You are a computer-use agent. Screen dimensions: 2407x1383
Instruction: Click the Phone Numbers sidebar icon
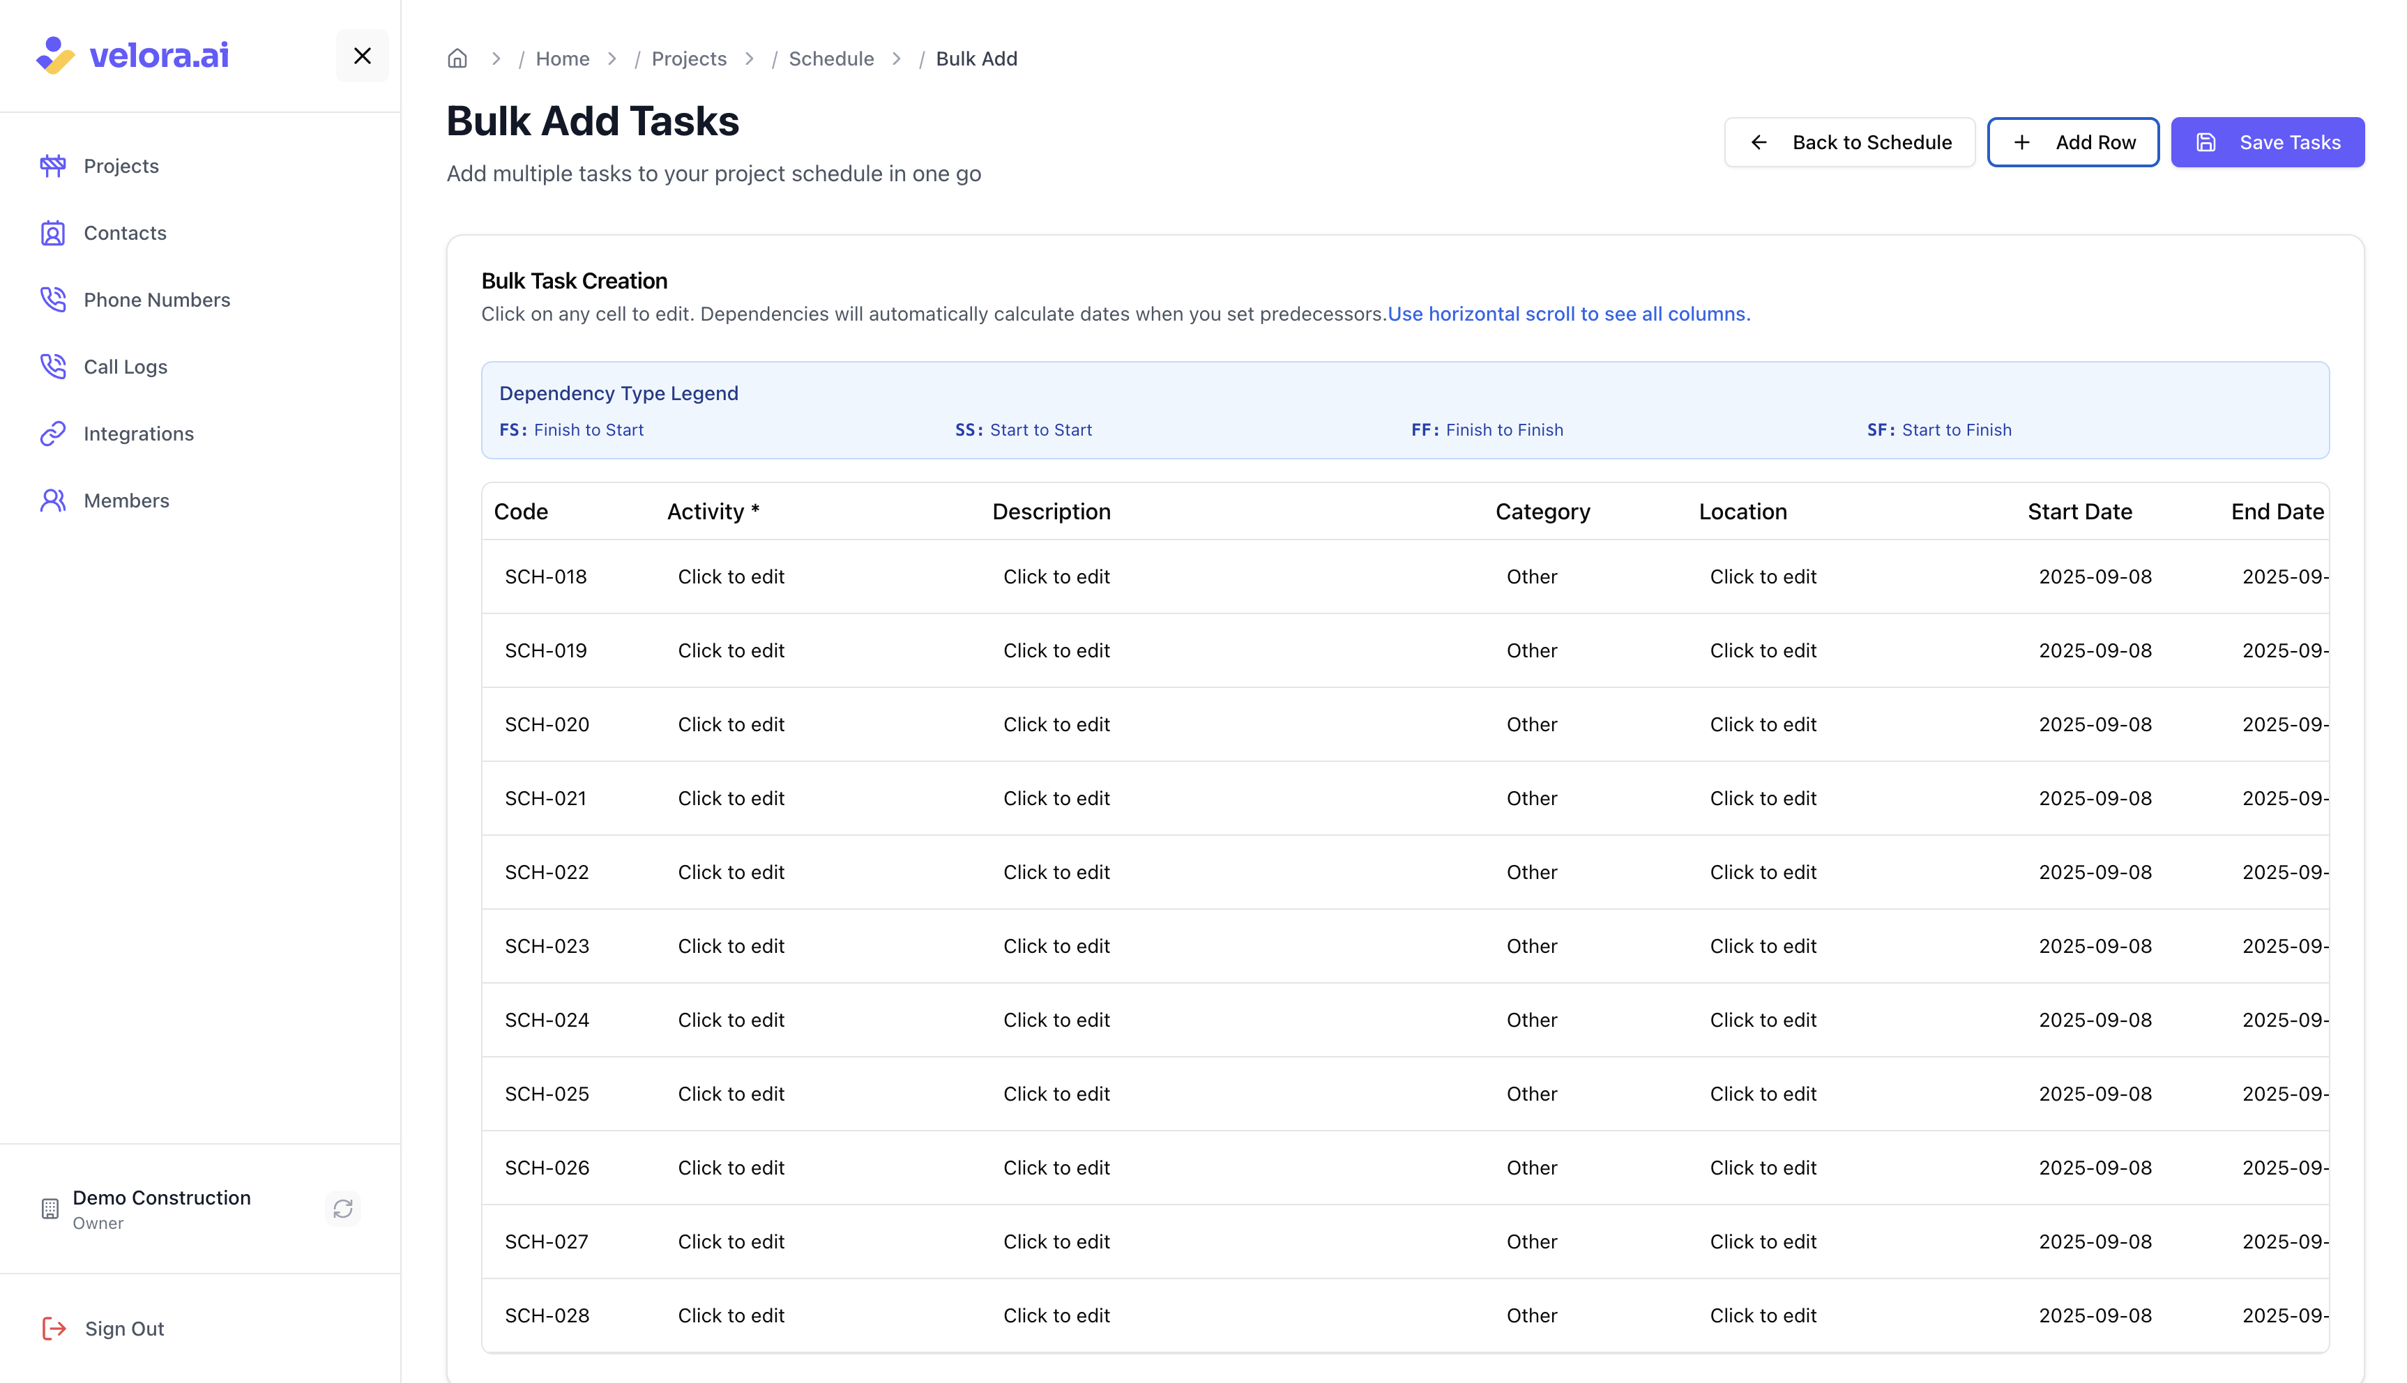click(53, 299)
